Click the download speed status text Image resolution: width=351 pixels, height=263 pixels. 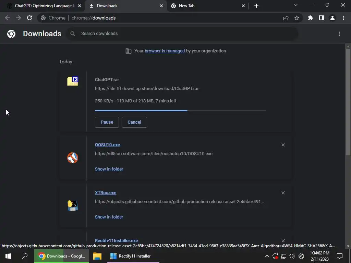pyautogui.click(x=136, y=101)
